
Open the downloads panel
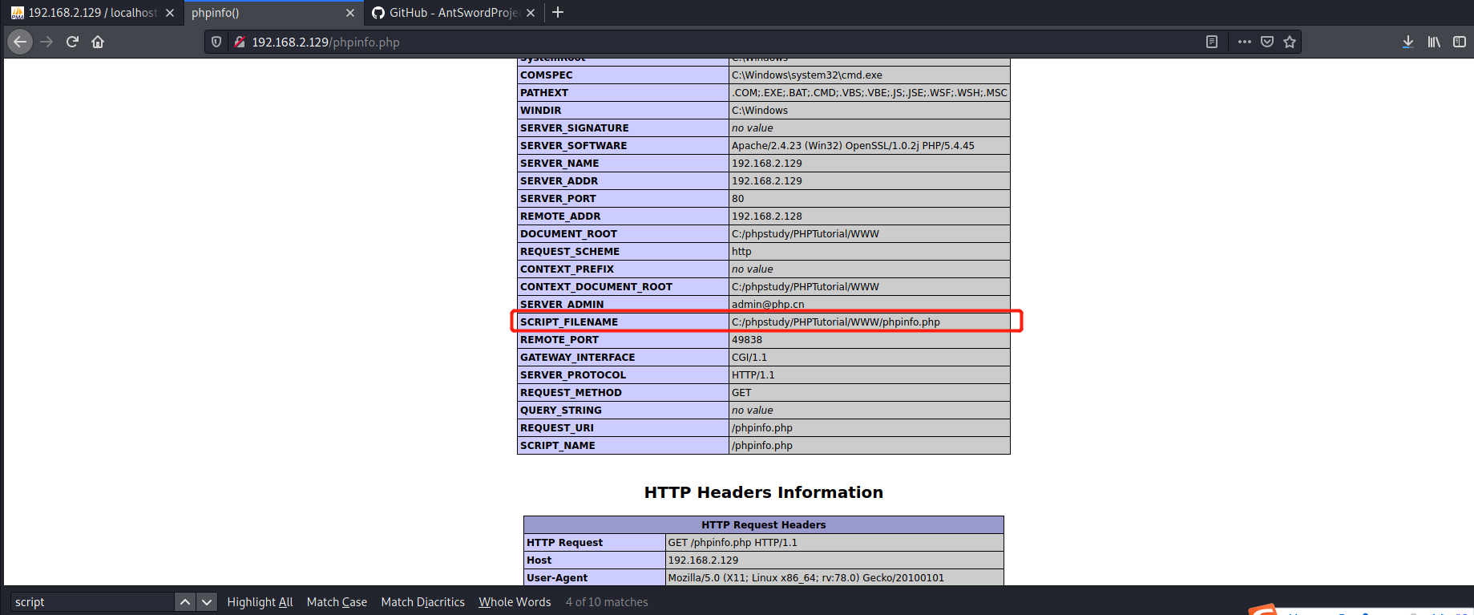[x=1407, y=42]
